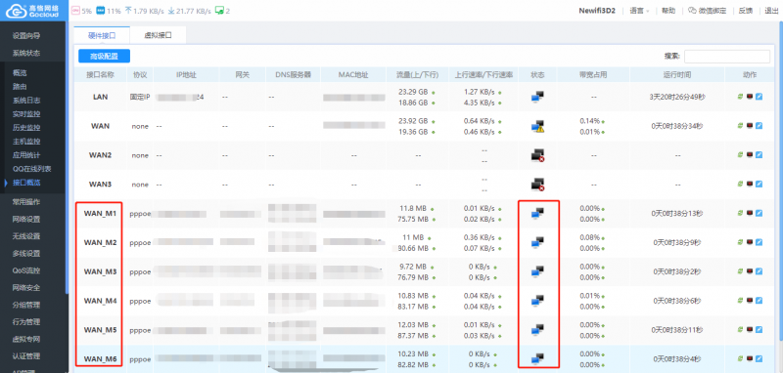Click the red disconnect icon for WAN_M6

pyautogui.click(x=750, y=359)
